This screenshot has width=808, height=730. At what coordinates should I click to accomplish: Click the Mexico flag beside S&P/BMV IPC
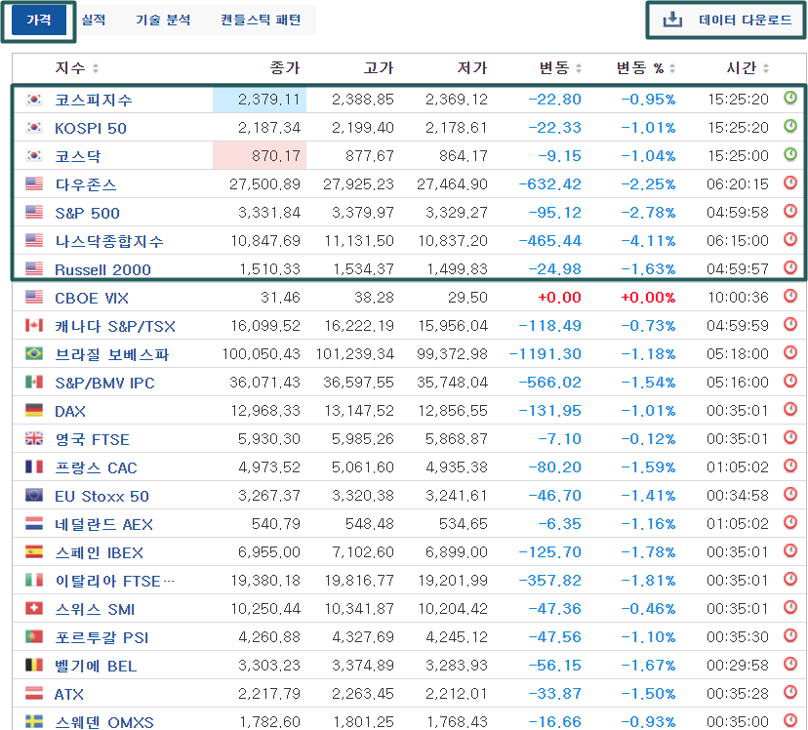tap(34, 382)
